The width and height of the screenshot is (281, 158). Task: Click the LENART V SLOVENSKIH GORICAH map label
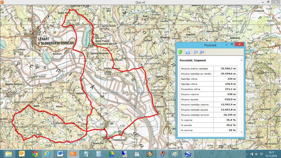pyautogui.click(x=56, y=41)
